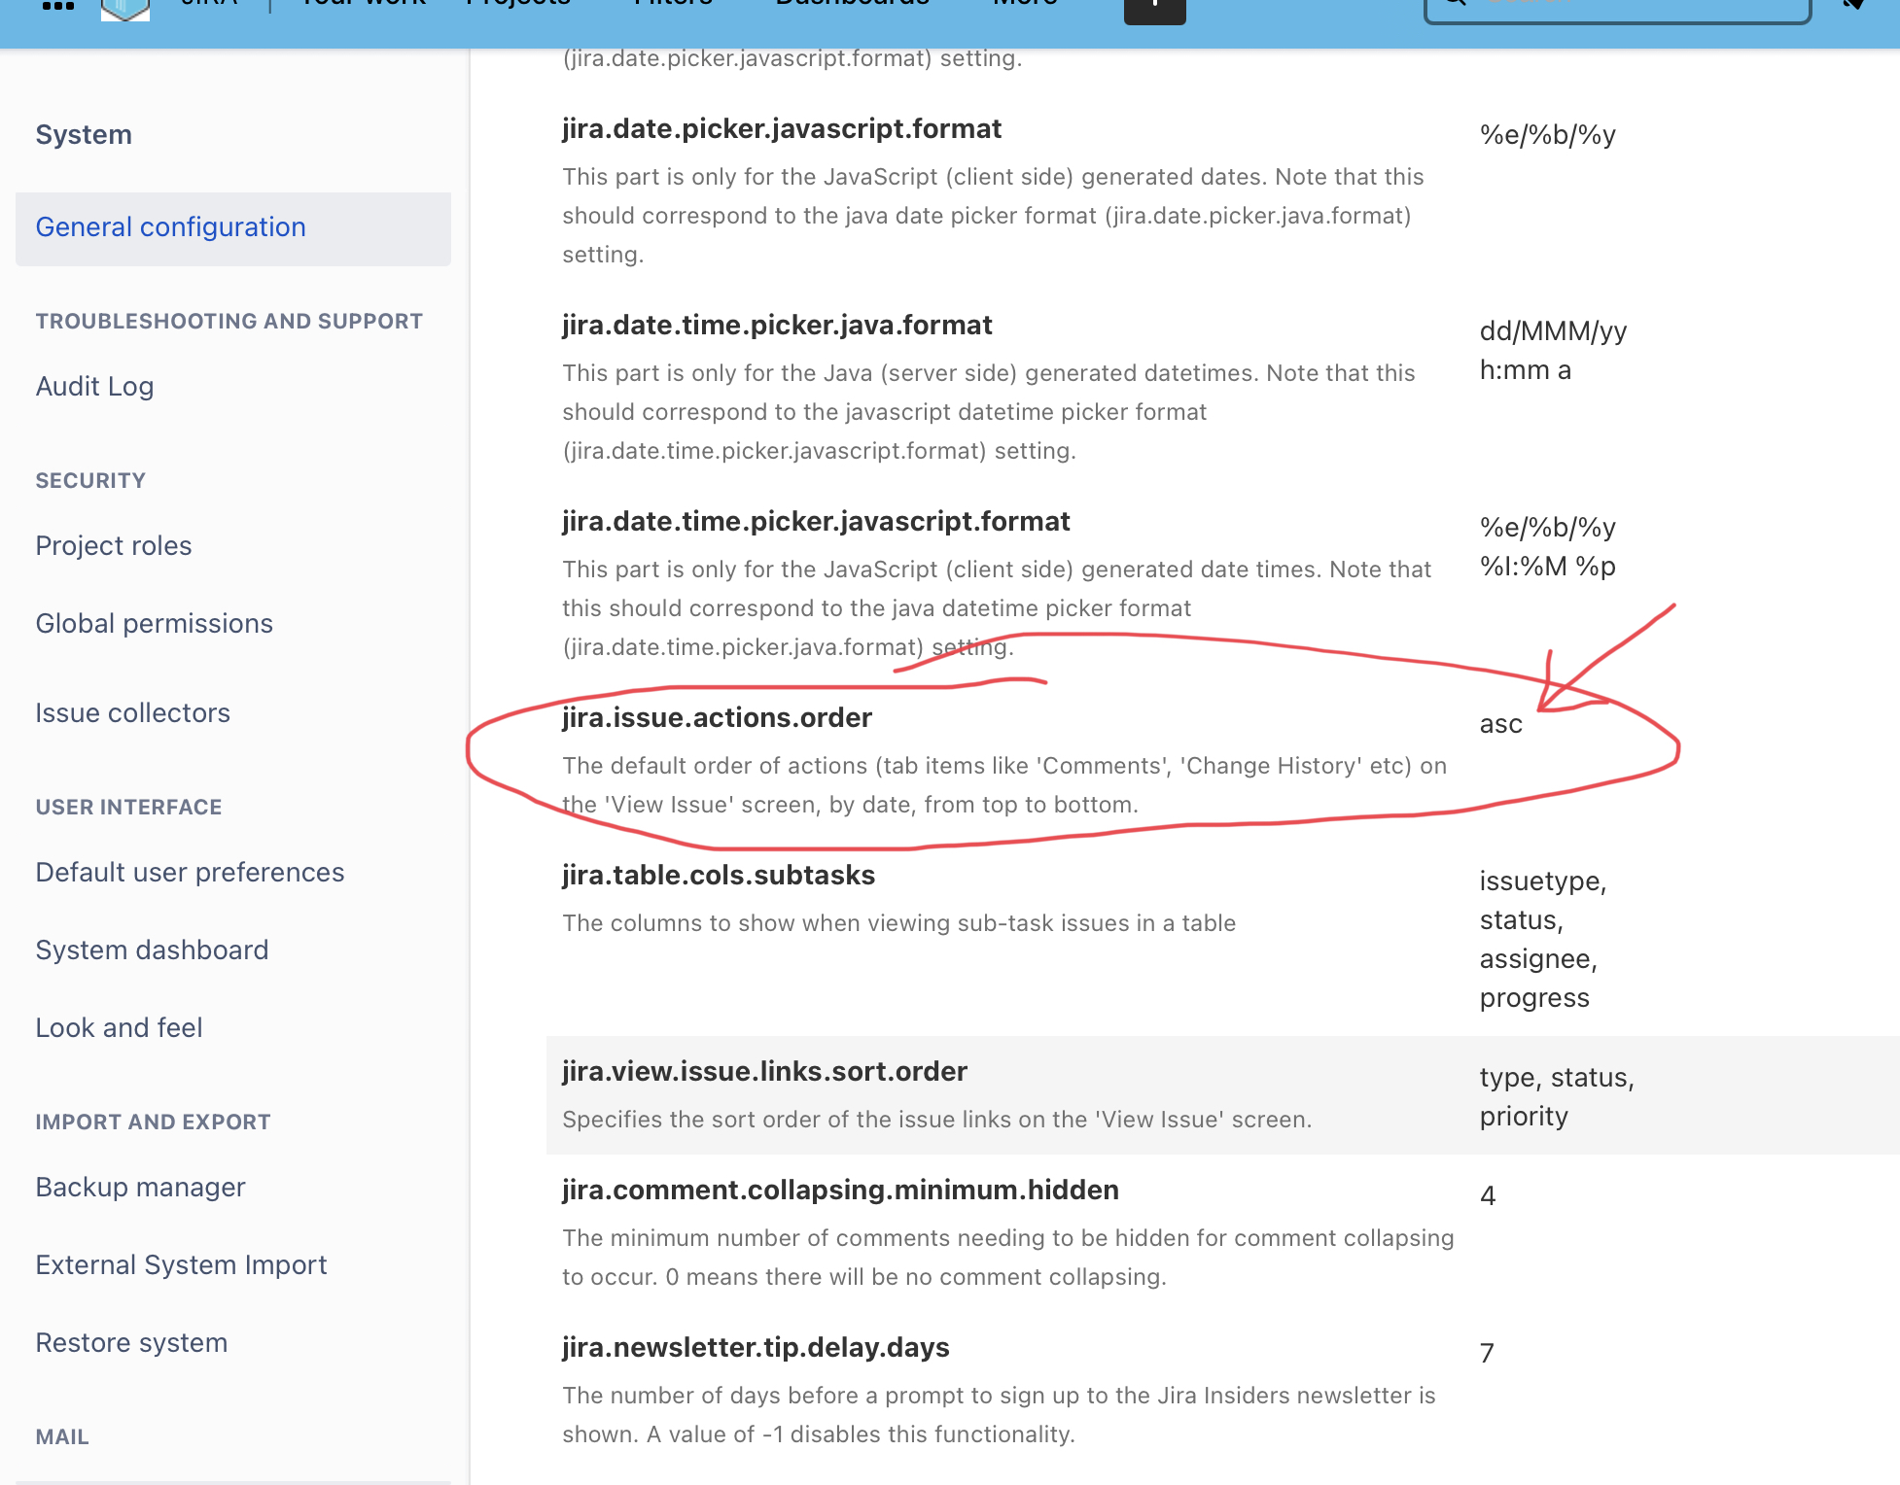Click the '%e/%b/%y %I:%M %p' value

click(x=1548, y=547)
